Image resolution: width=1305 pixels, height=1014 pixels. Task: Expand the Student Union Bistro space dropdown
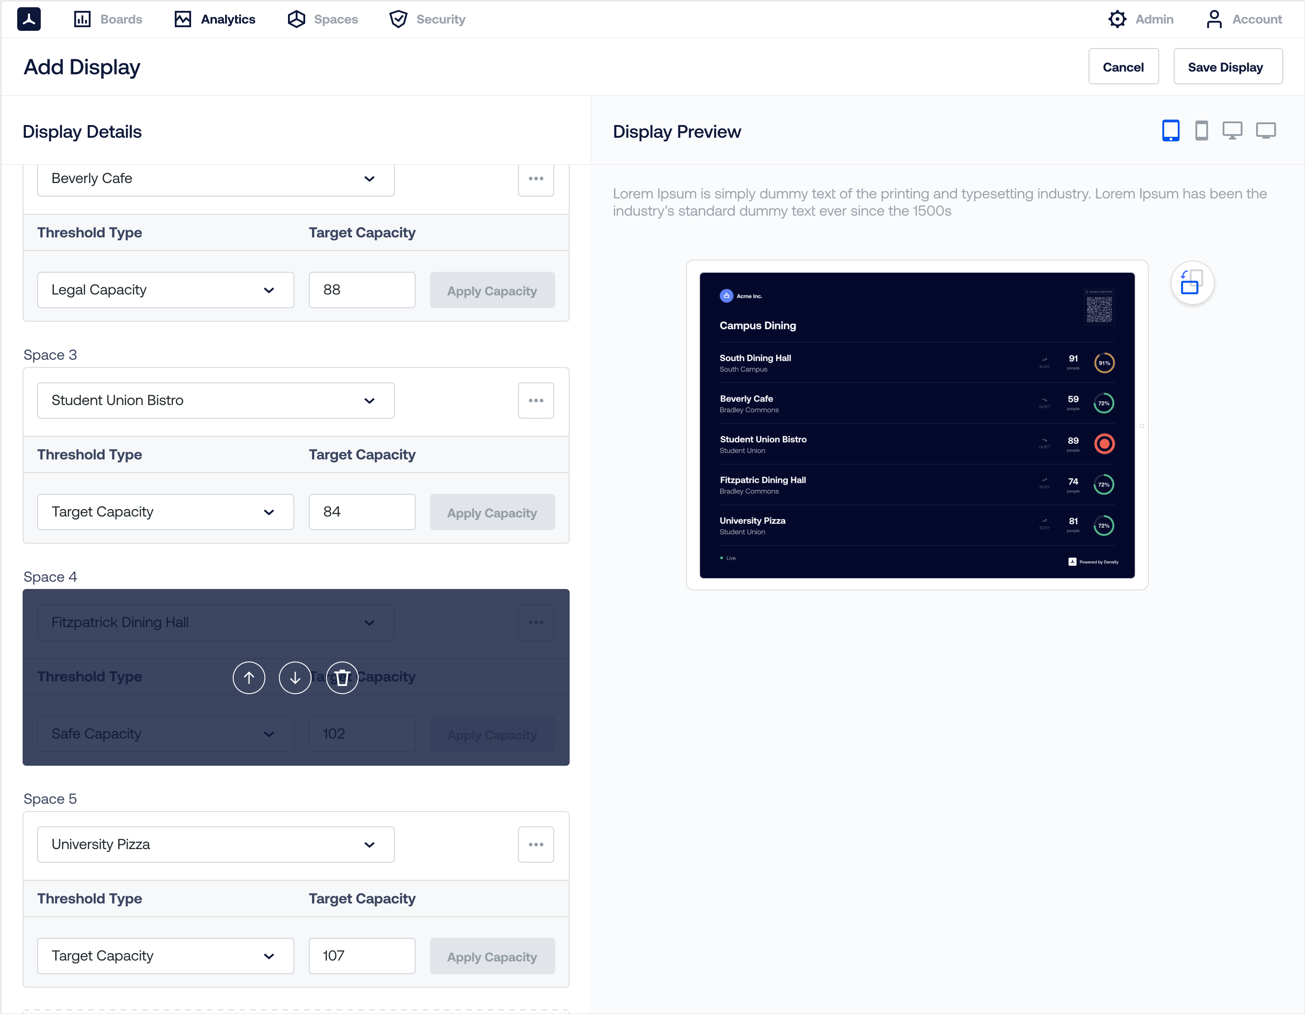[215, 400]
